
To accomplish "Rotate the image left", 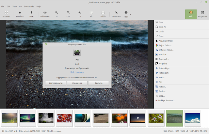I will [x=181, y=73].
